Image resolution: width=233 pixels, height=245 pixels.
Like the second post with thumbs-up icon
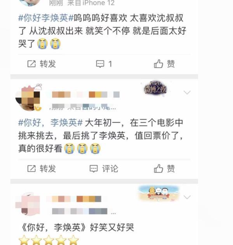158,168
